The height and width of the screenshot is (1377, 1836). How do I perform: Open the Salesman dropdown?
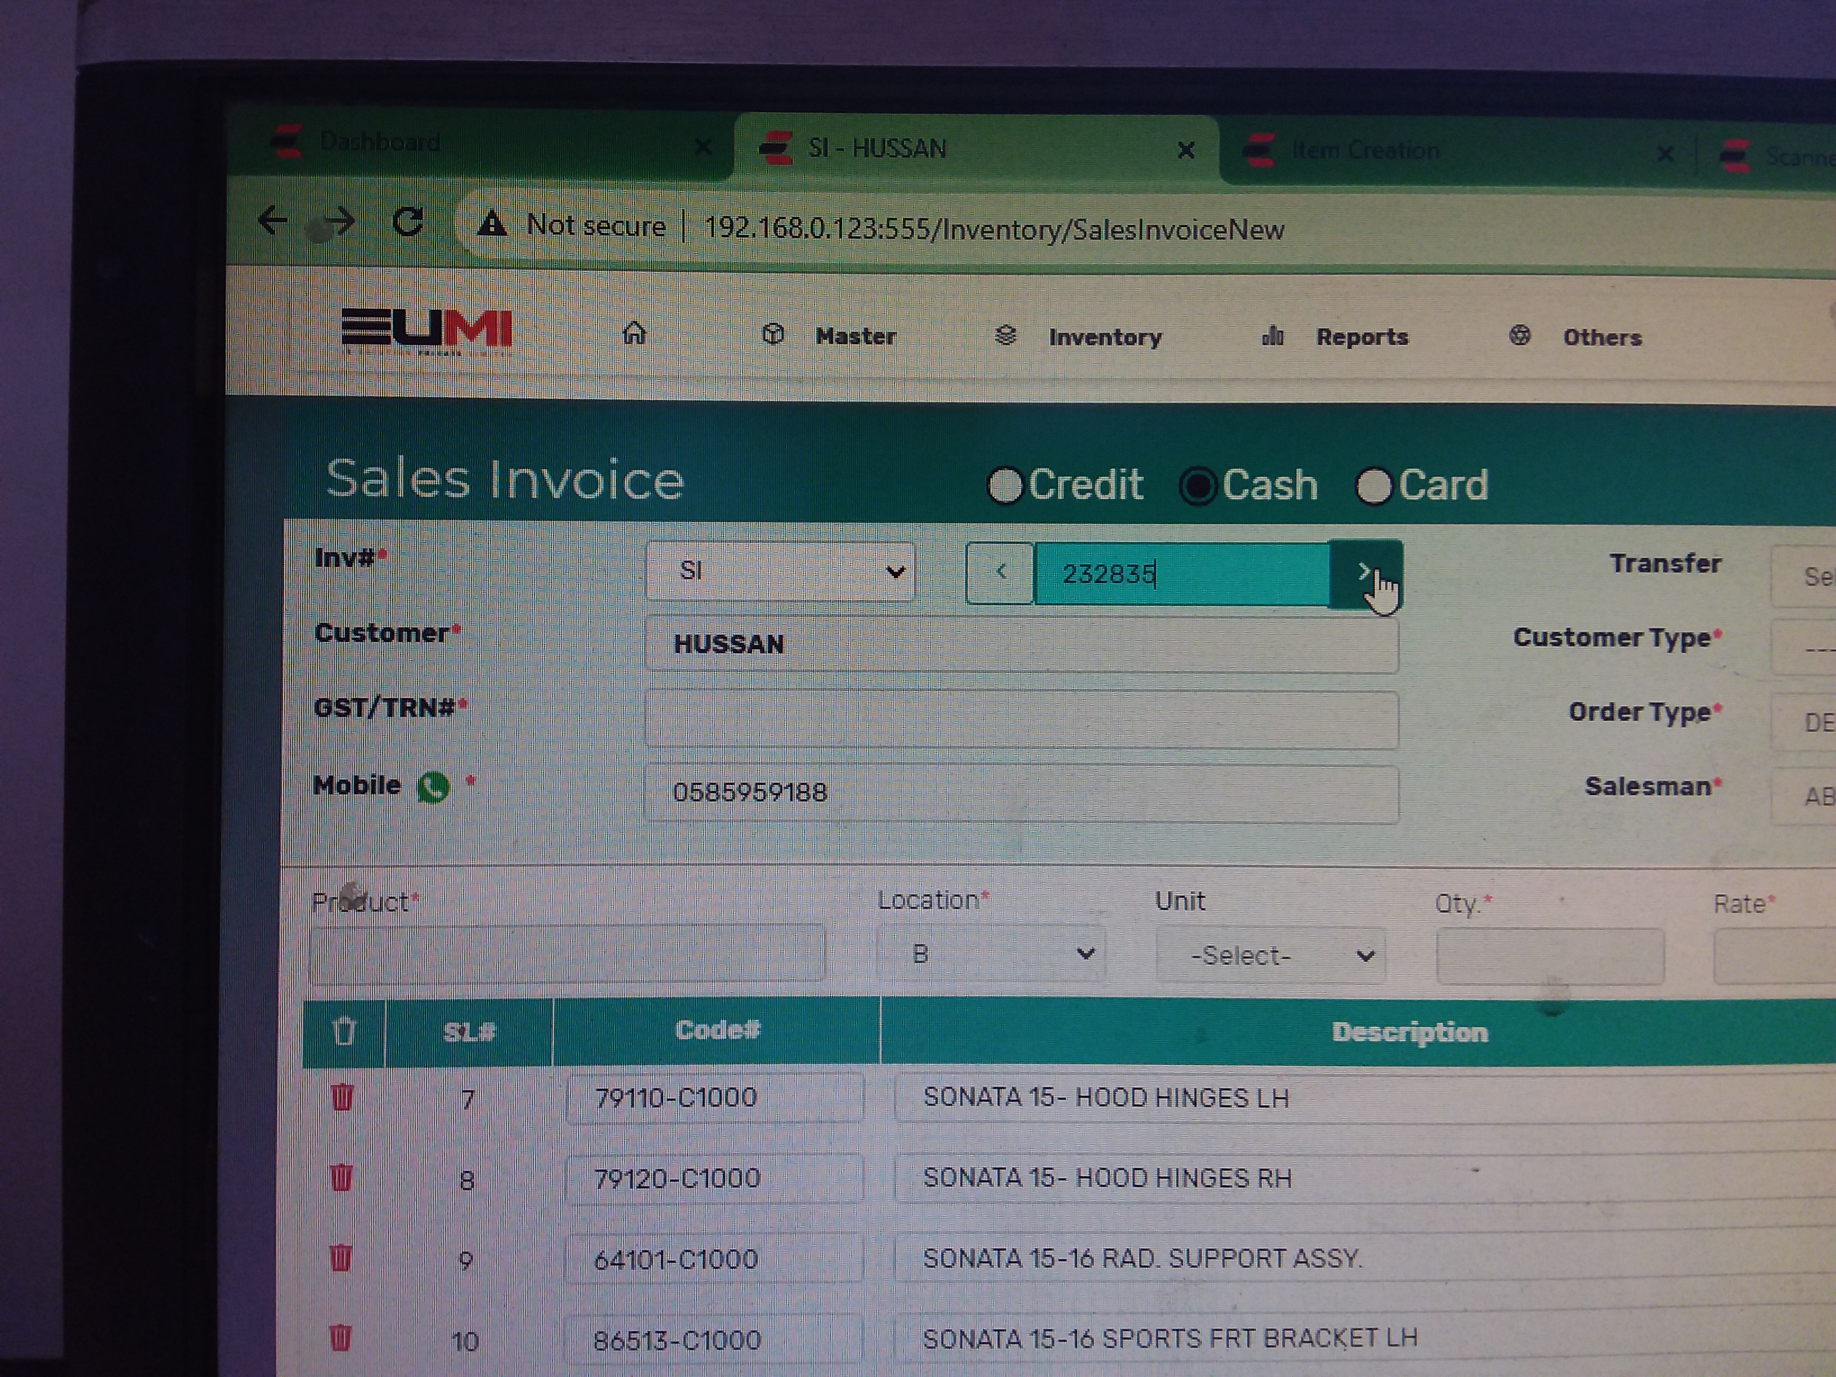tap(1803, 796)
